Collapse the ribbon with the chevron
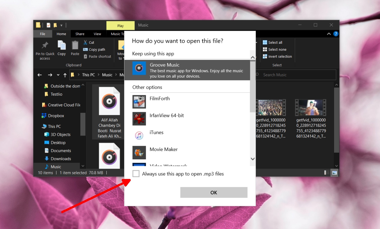The height and width of the screenshot is (229, 380). tap(329, 34)
